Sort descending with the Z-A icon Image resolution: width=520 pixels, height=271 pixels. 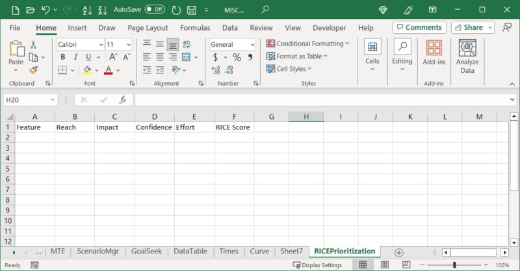click(x=103, y=10)
